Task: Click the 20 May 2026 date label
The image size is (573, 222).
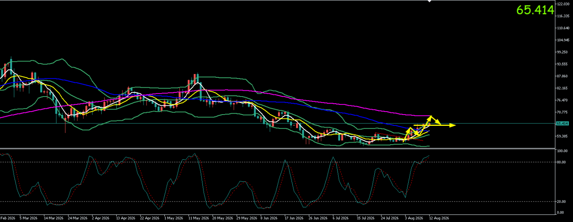Action: click(x=223, y=218)
